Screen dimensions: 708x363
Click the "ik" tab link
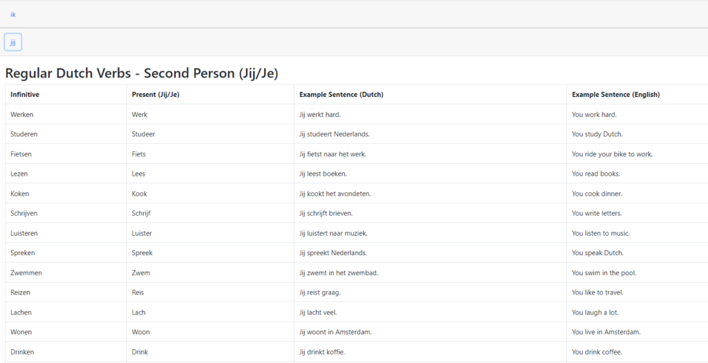tap(13, 14)
